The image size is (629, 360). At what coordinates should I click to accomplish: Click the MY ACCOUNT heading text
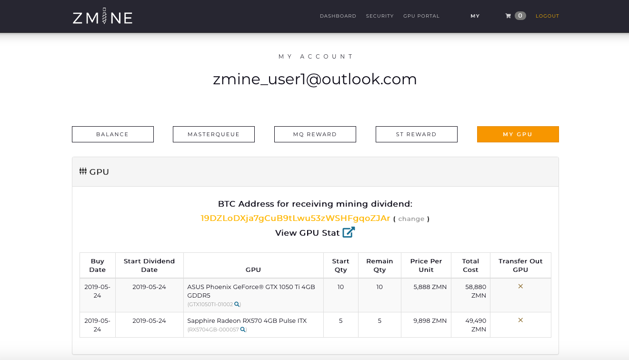pos(315,56)
